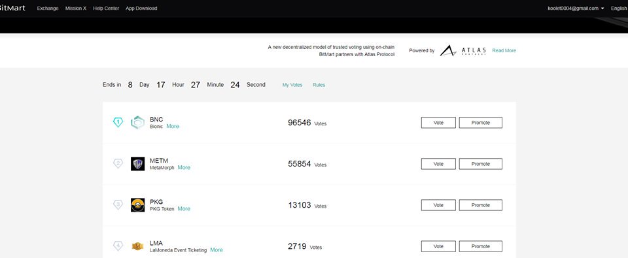Click the BNC token name

[156, 119]
